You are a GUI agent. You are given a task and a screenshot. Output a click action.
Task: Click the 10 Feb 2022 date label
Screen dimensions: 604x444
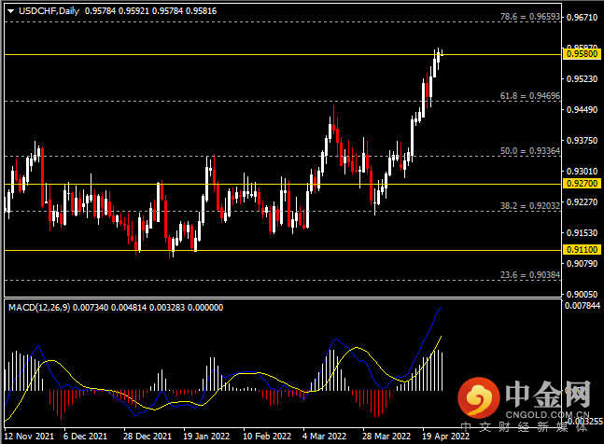(x=267, y=437)
